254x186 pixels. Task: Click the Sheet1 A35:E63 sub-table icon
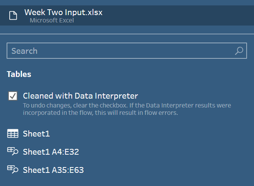click(13, 169)
